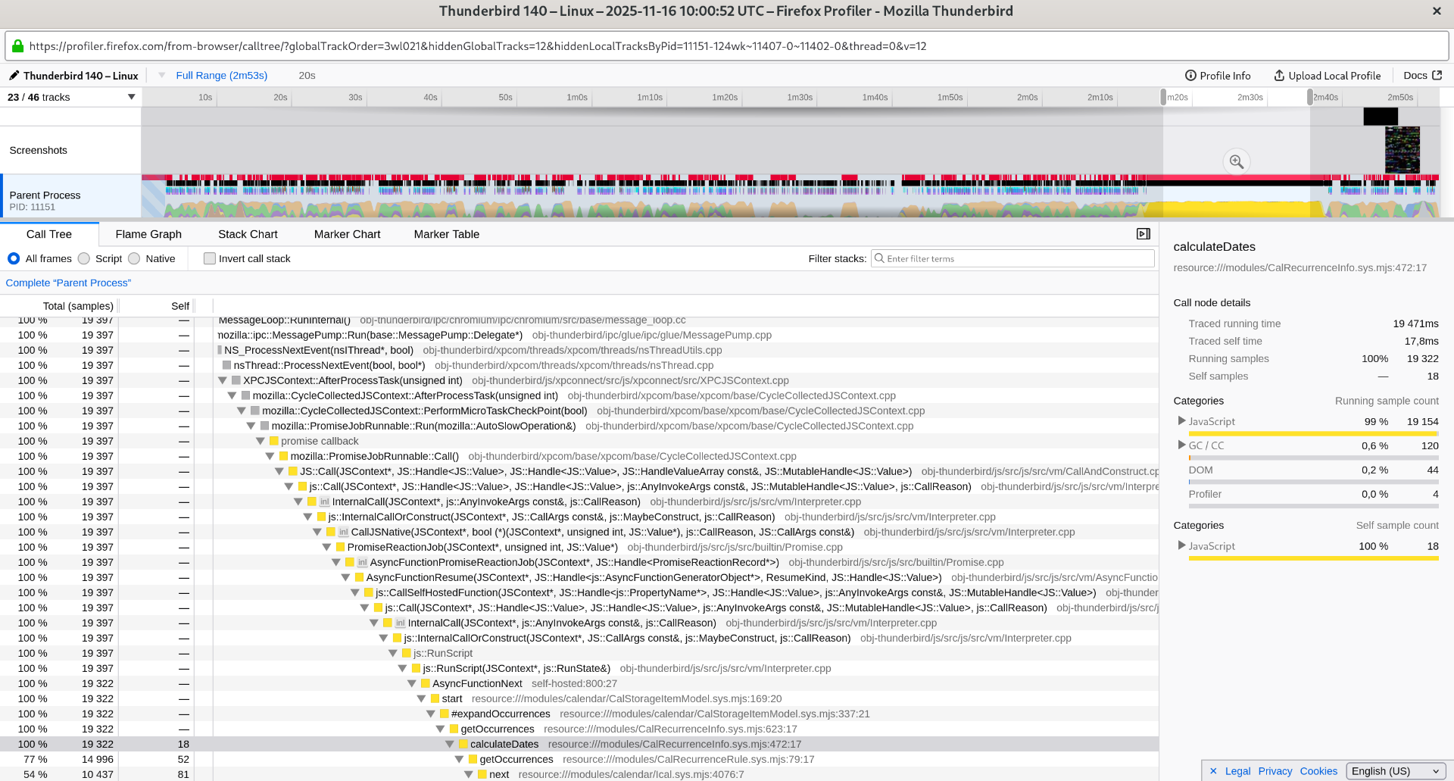Expand JavaScript under Self sample count
1454x781 pixels.
tap(1181, 545)
